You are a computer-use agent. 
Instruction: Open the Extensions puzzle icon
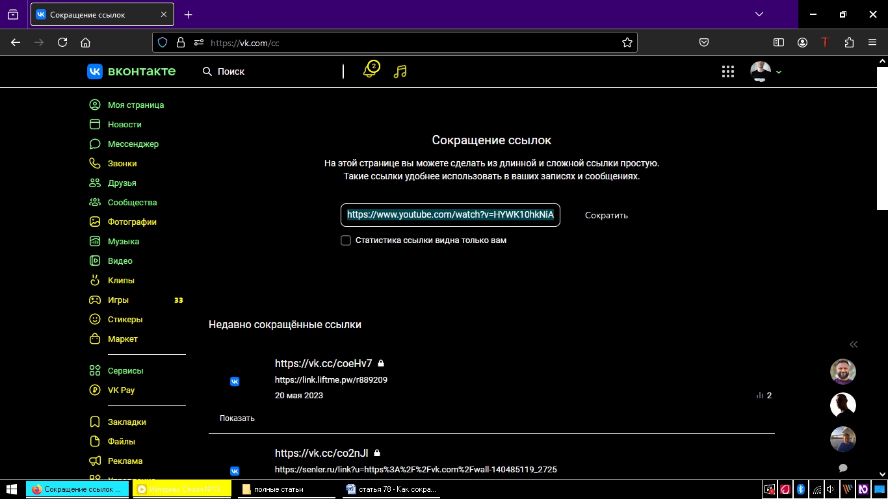point(849,42)
